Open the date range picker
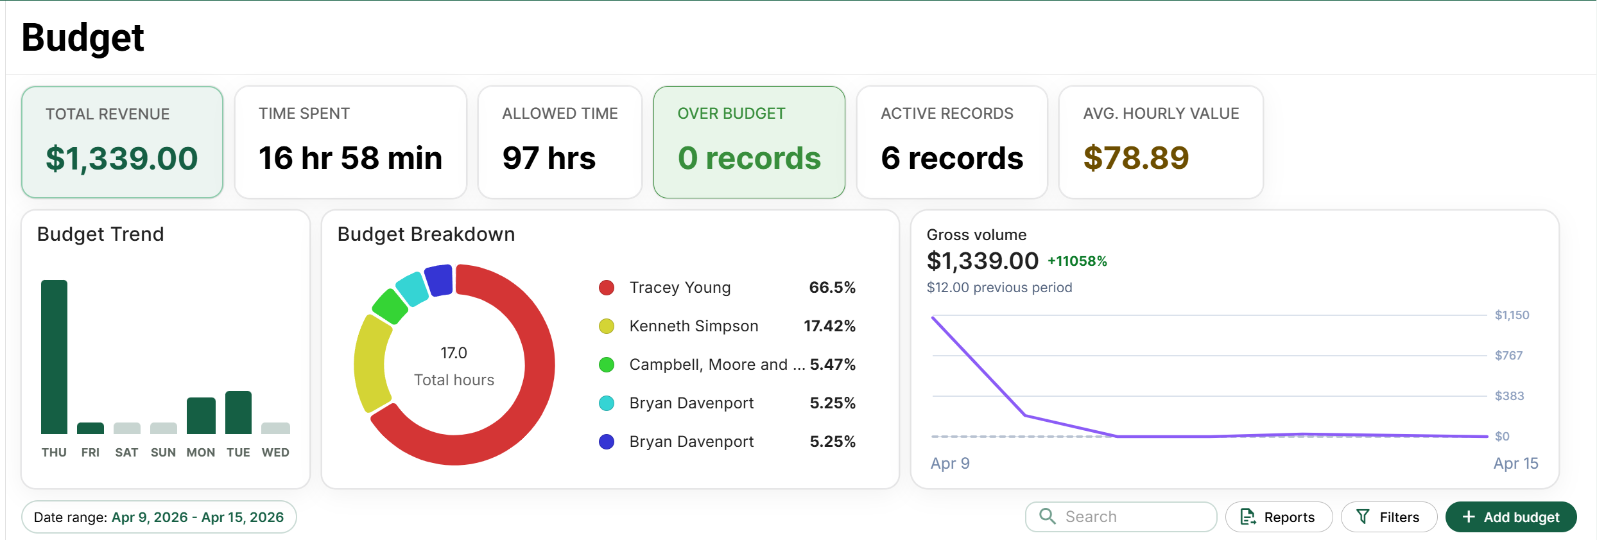Screen dimensions: 1597x540 159,517
